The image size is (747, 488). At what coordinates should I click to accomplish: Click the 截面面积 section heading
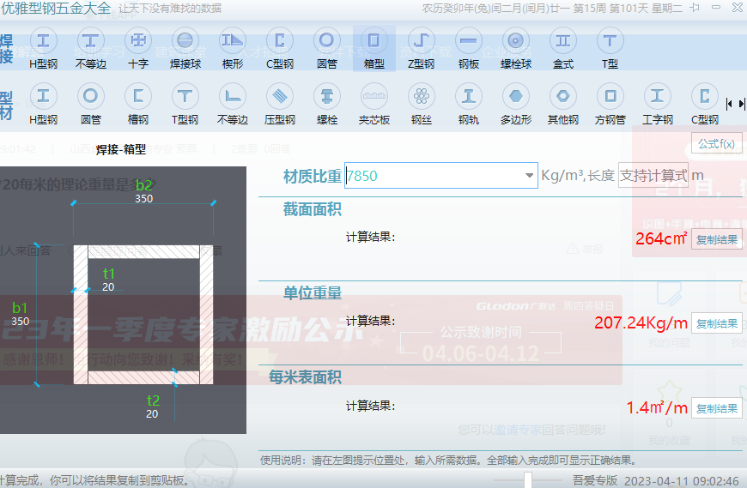313,209
